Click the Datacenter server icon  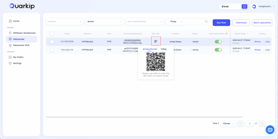(10, 39)
